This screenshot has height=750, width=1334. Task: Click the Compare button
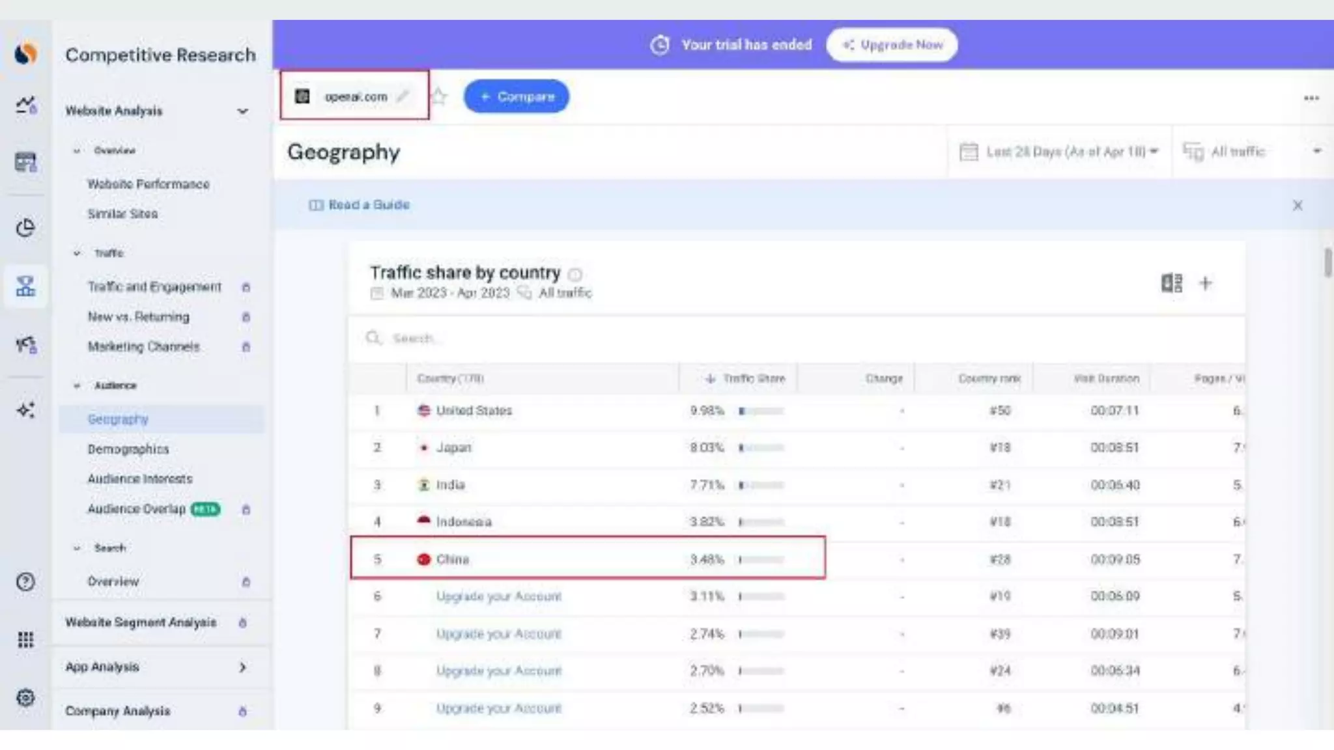point(516,97)
